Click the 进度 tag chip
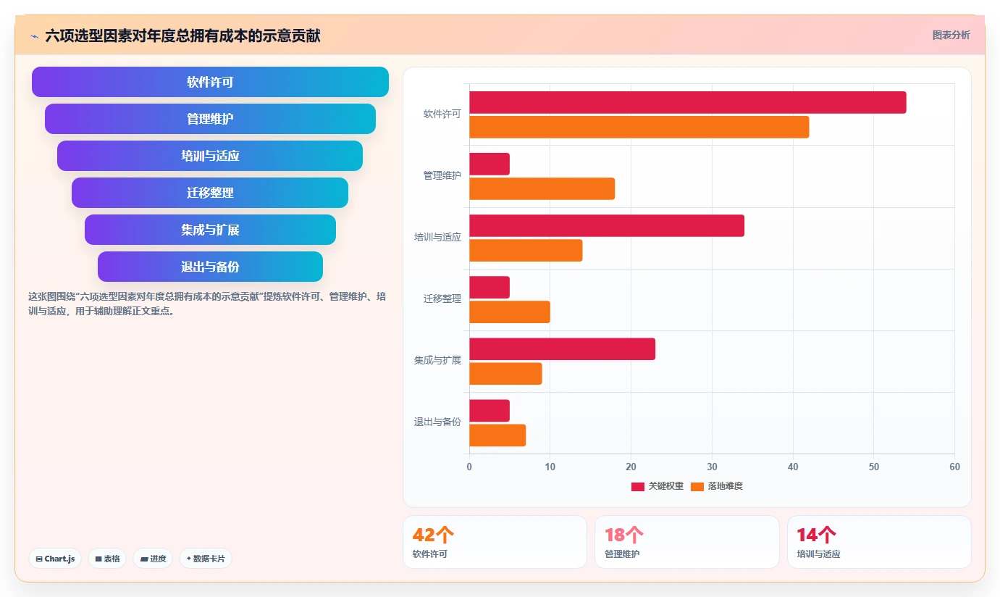Image resolution: width=1000 pixels, height=597 pixels. pyautogui.click(x=153, y=559)
